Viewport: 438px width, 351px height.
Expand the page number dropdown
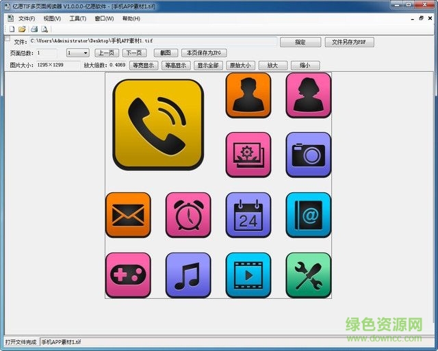(86, 53)
